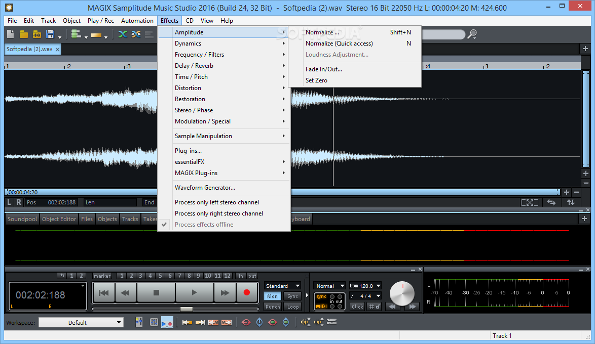Select Normalize ... from Amplitude submenu
Screen dimensions: 595x344
click(x=355, y=32)
